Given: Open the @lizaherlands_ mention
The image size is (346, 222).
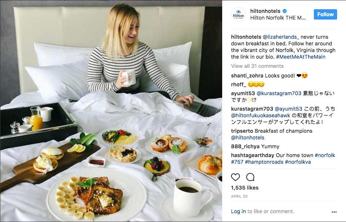Looking at the screenshot, I should (281, 37).
